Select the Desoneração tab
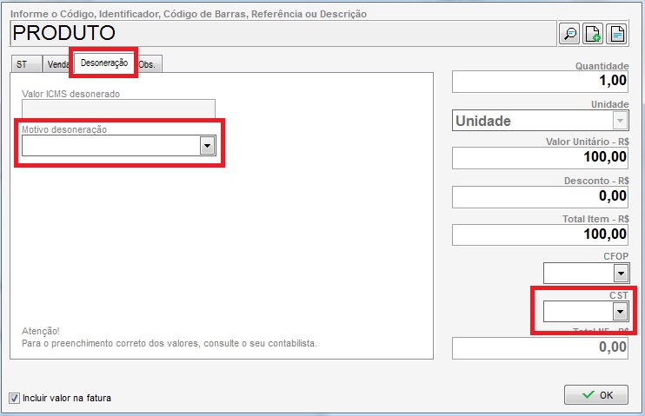Screen dimensions: 645x416 [x=104, y=63]
